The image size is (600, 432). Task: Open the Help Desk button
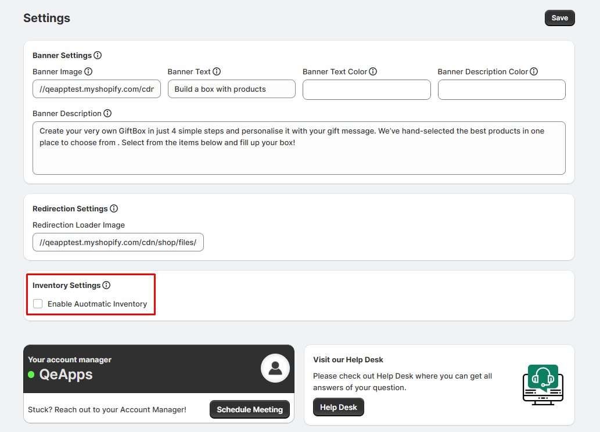[338, 407]
